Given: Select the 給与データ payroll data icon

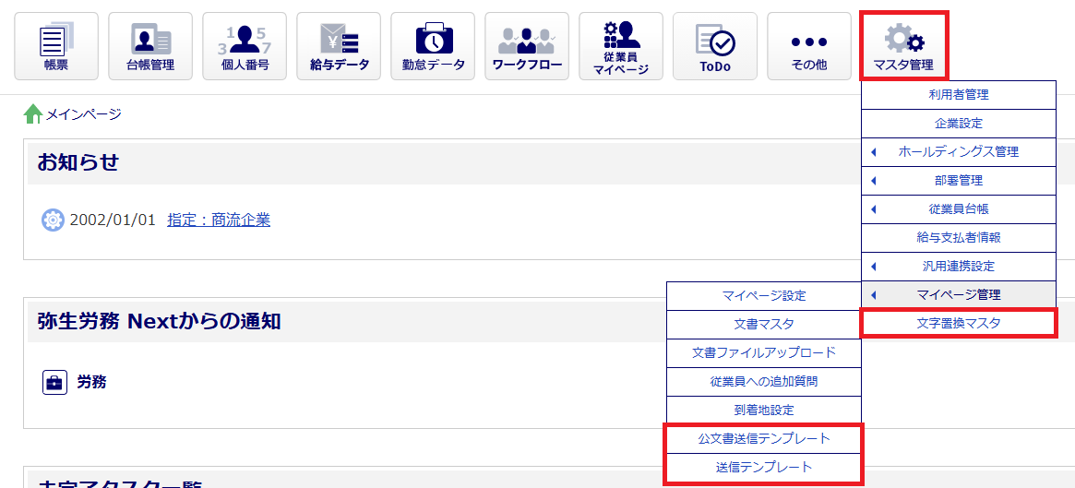Looking at the screenshot, I should coord(339,46).
